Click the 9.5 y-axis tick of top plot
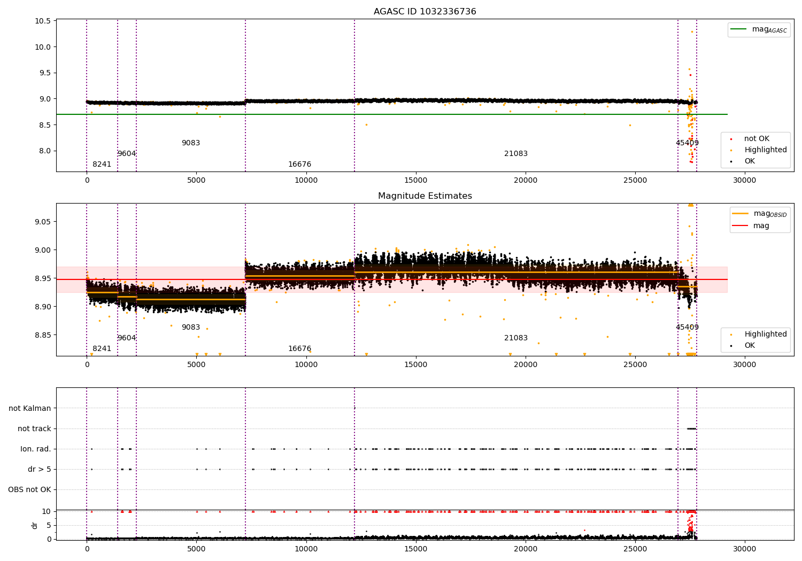802x561 pixels. (x=45, y=73)
